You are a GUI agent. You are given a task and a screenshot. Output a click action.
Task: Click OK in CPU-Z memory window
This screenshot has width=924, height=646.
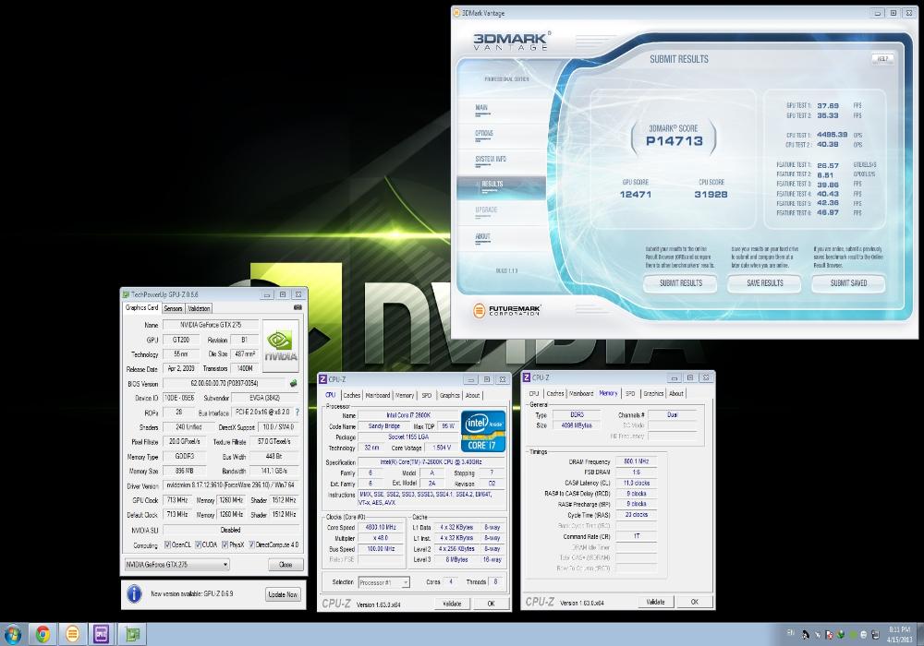[x=695, y=602]
